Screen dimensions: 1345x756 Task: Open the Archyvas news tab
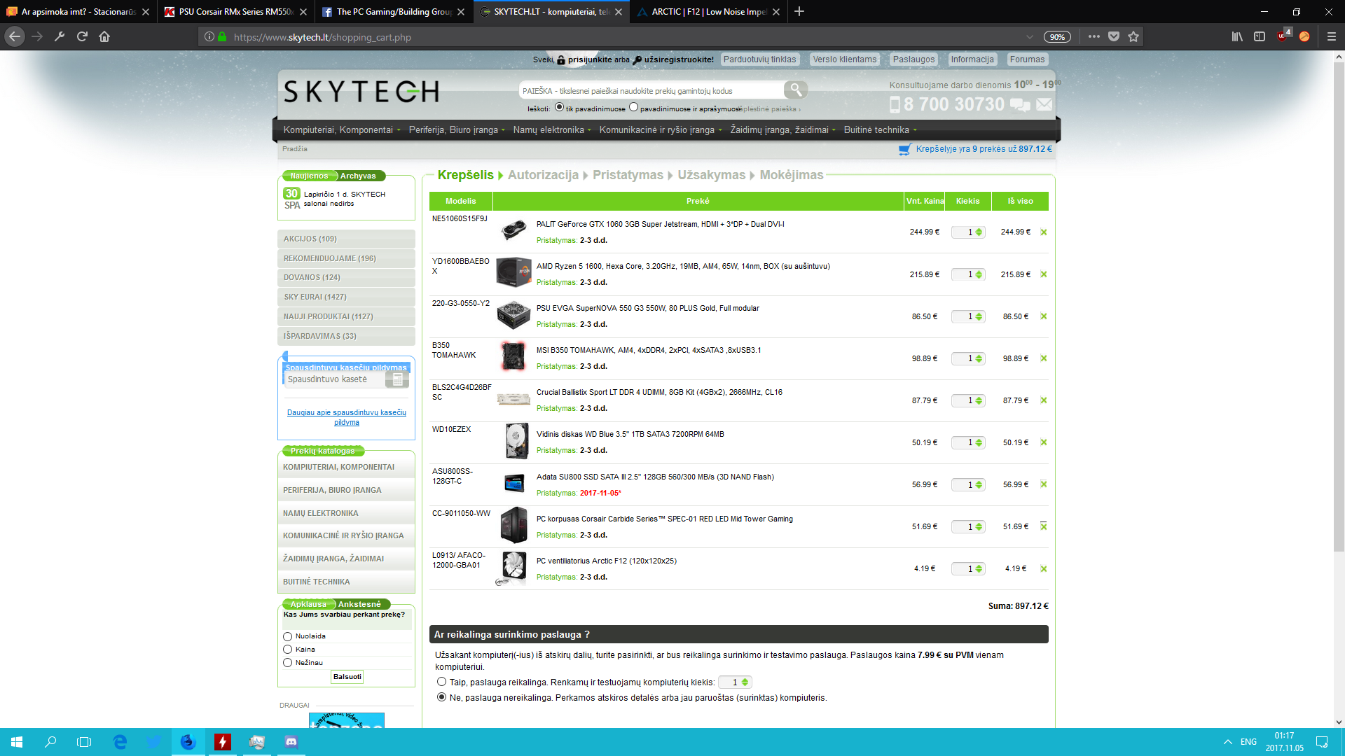click(358, 176)
